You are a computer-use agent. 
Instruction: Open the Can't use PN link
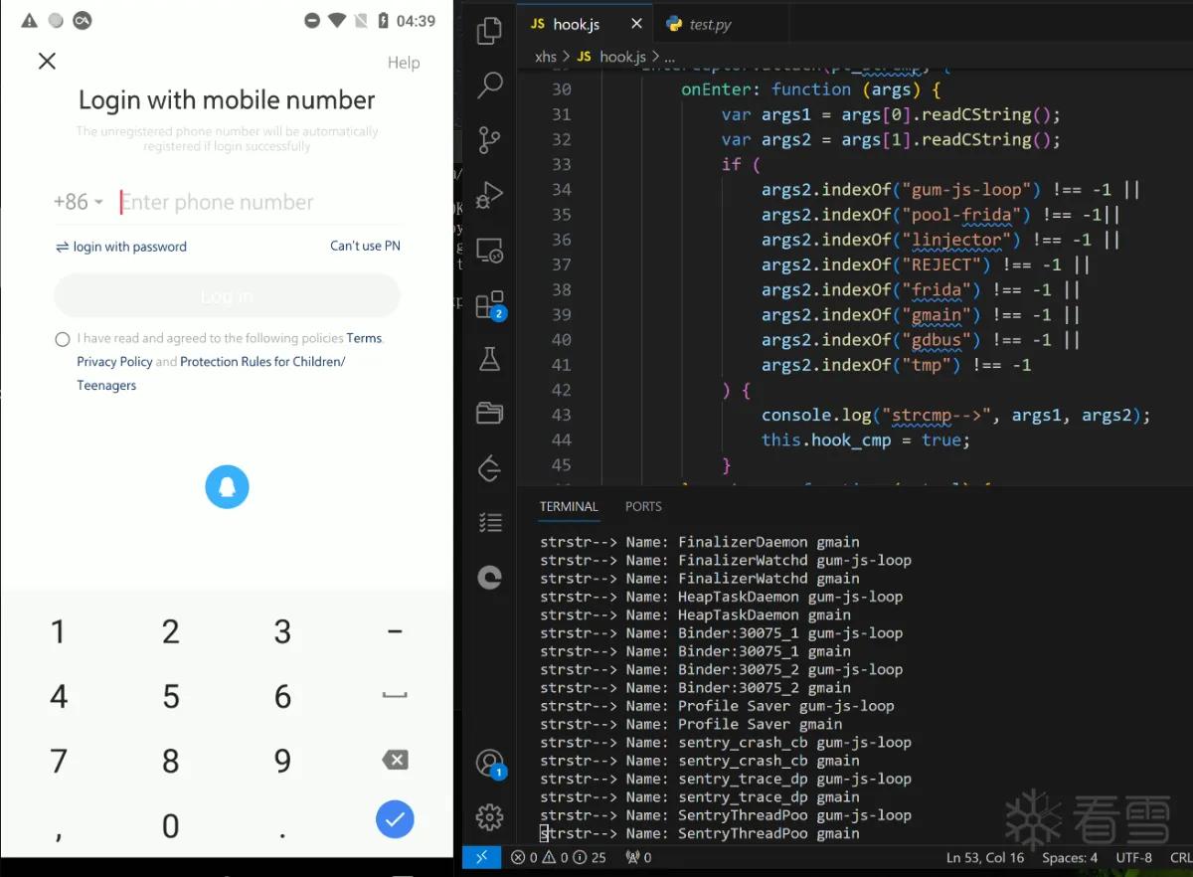point(365,246)
